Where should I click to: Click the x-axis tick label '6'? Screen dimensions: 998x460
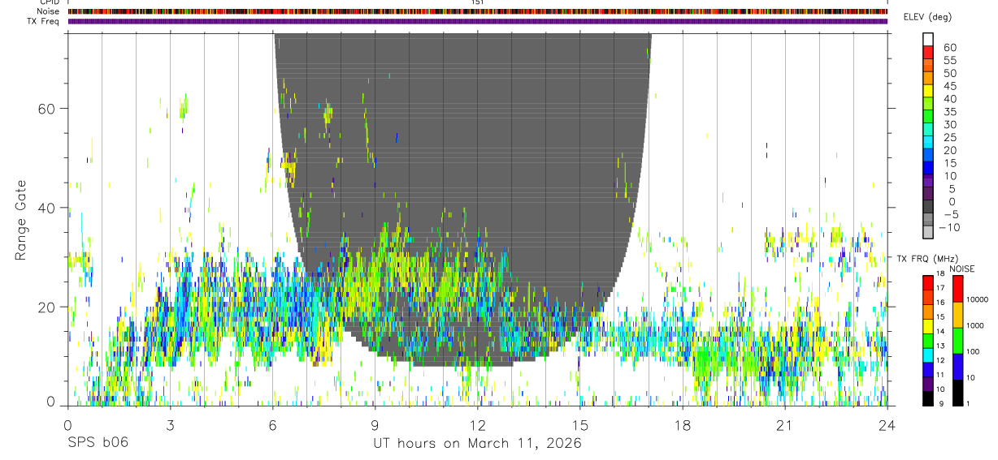[272, 425]
